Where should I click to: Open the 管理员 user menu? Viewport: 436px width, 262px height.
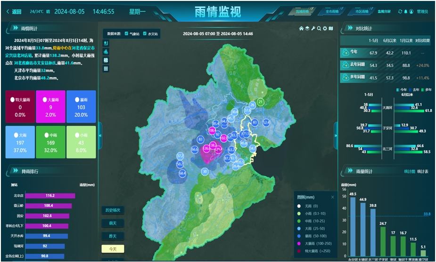tap(422, 11)
